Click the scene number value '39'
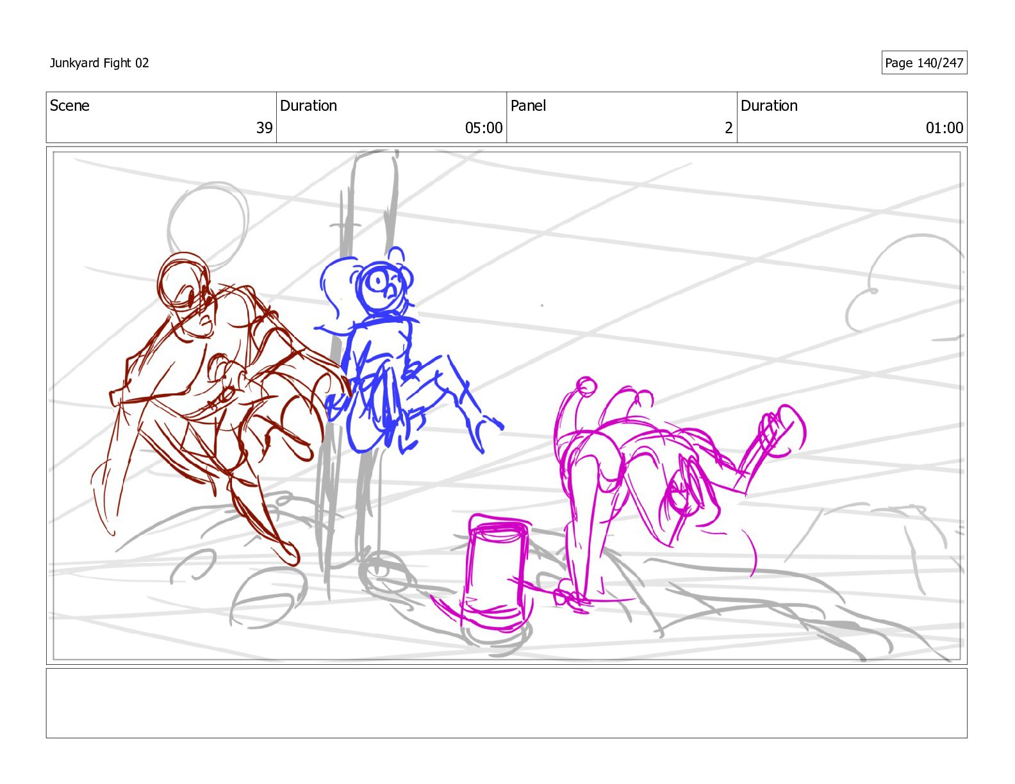This screenshot has height=784, width=1015. click(x=264, y=128)
